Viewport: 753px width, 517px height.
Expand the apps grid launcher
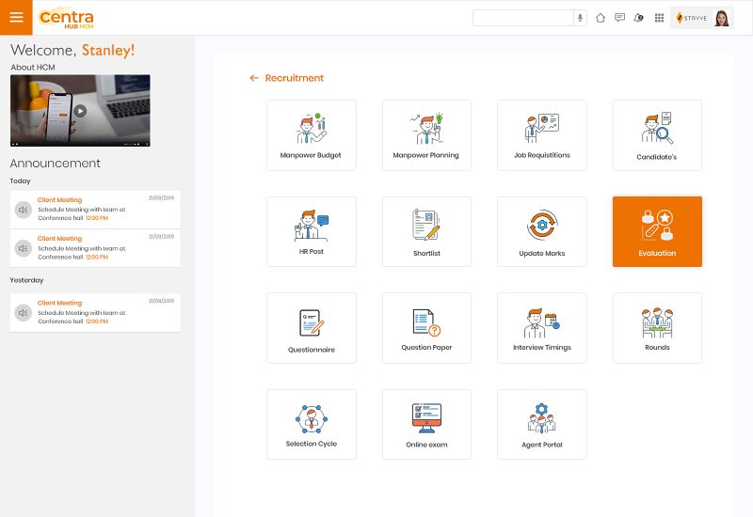click(x=659, y=18)
